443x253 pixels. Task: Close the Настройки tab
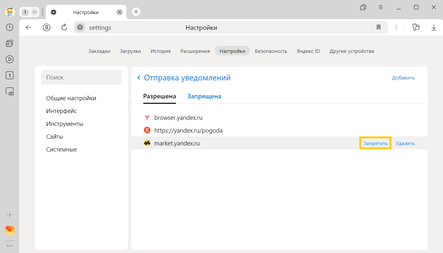pos(119,12)
